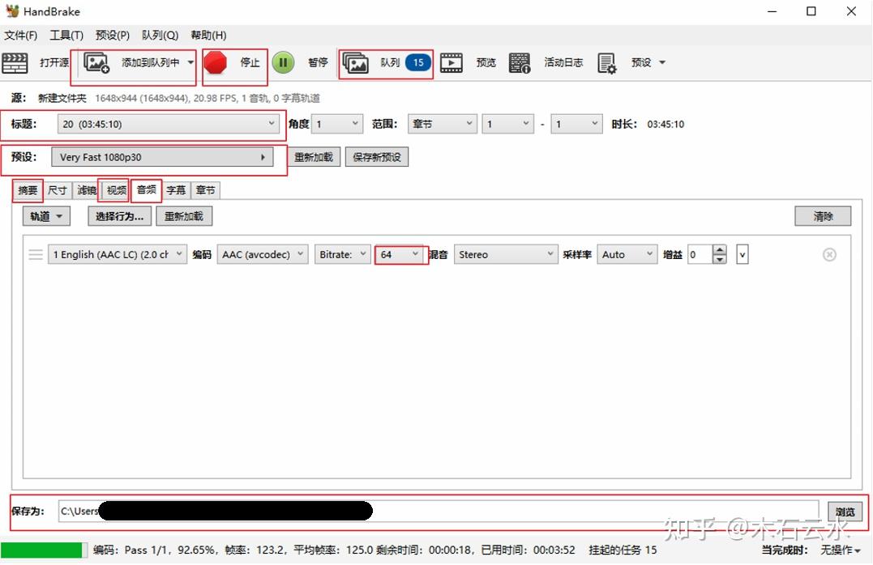Increase audio gain with the stepper arrow
The height and width of the screenshot is (565, 873).
click(x=720, y=250)
